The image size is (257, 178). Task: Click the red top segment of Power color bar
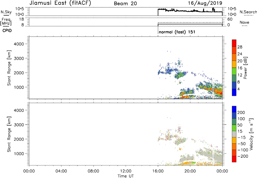point(234,43)
